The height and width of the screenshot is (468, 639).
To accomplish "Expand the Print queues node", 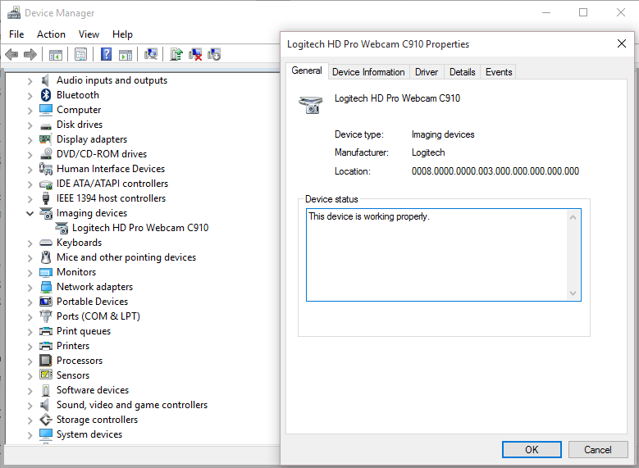I will (30, 332).
